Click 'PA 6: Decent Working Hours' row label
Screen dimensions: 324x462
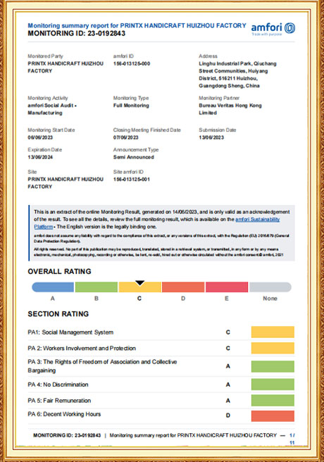point(64,414)
